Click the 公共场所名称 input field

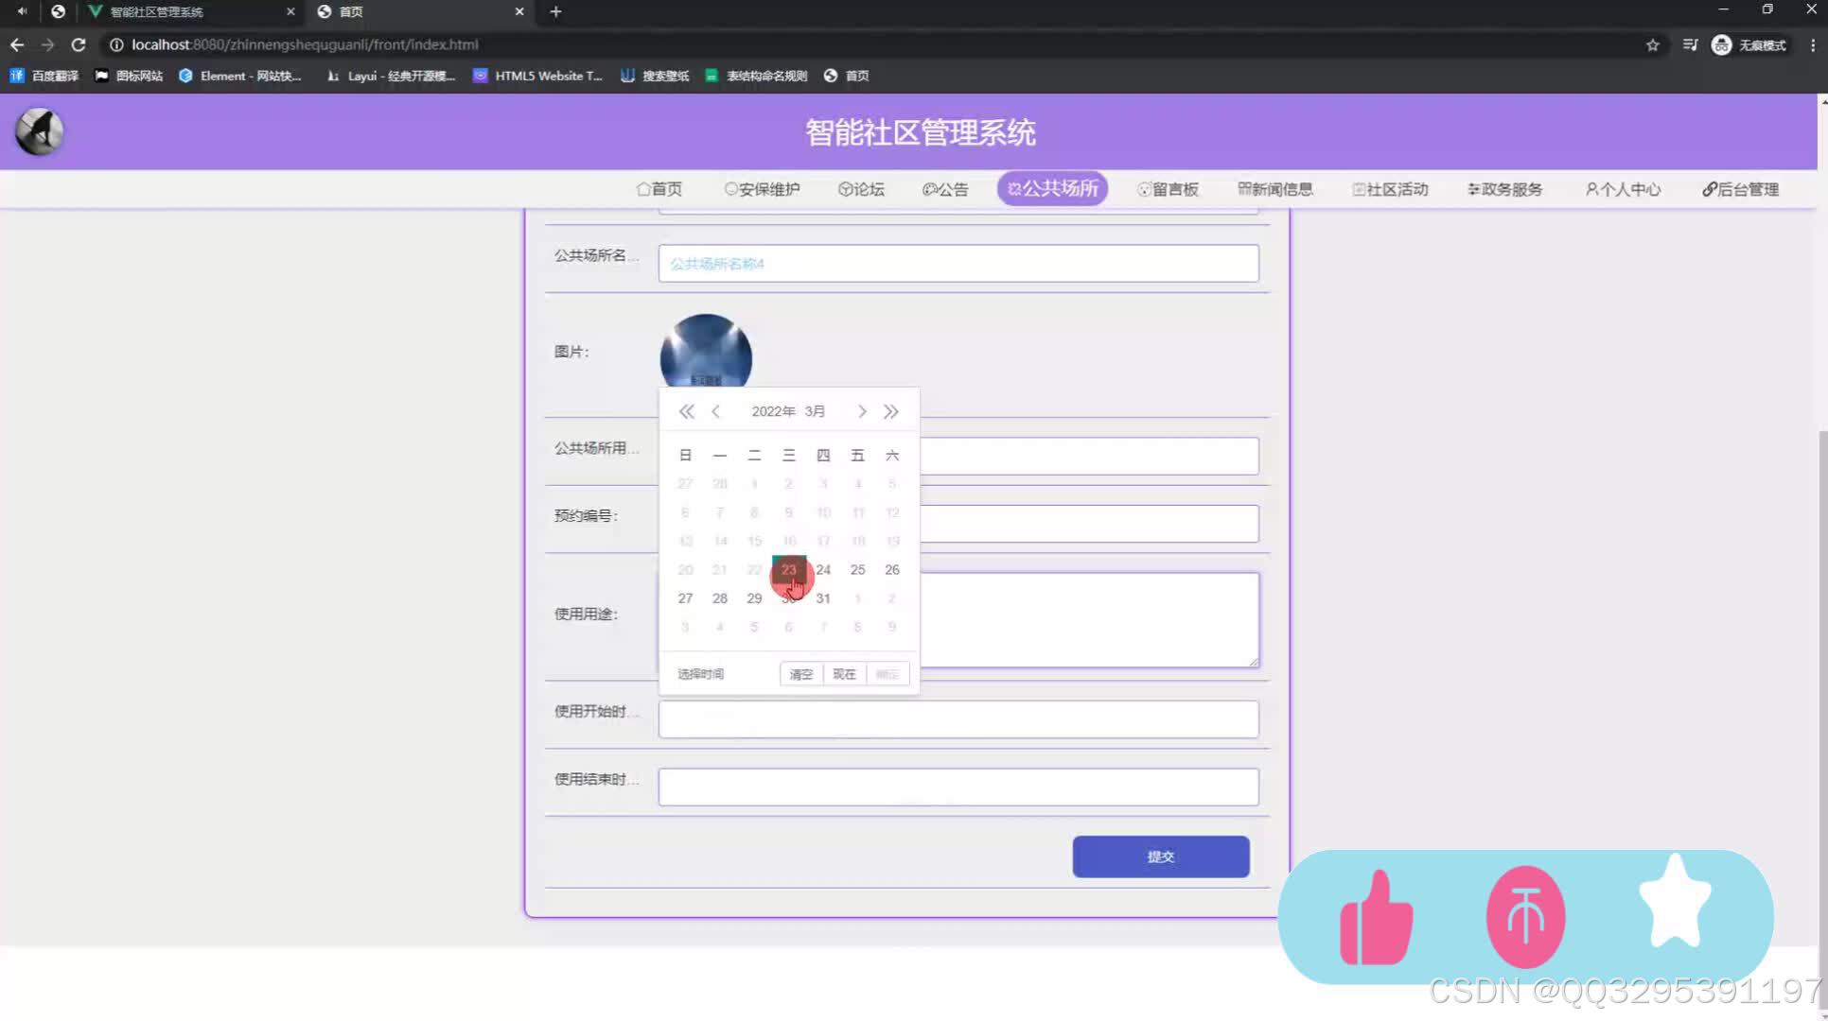(x=958, y=264)
